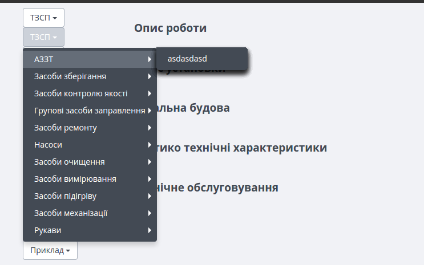The height and width of the screenshot is (265, 424).
Task: Open Групові засоби заправлення submenu
Action: [90, 111]
